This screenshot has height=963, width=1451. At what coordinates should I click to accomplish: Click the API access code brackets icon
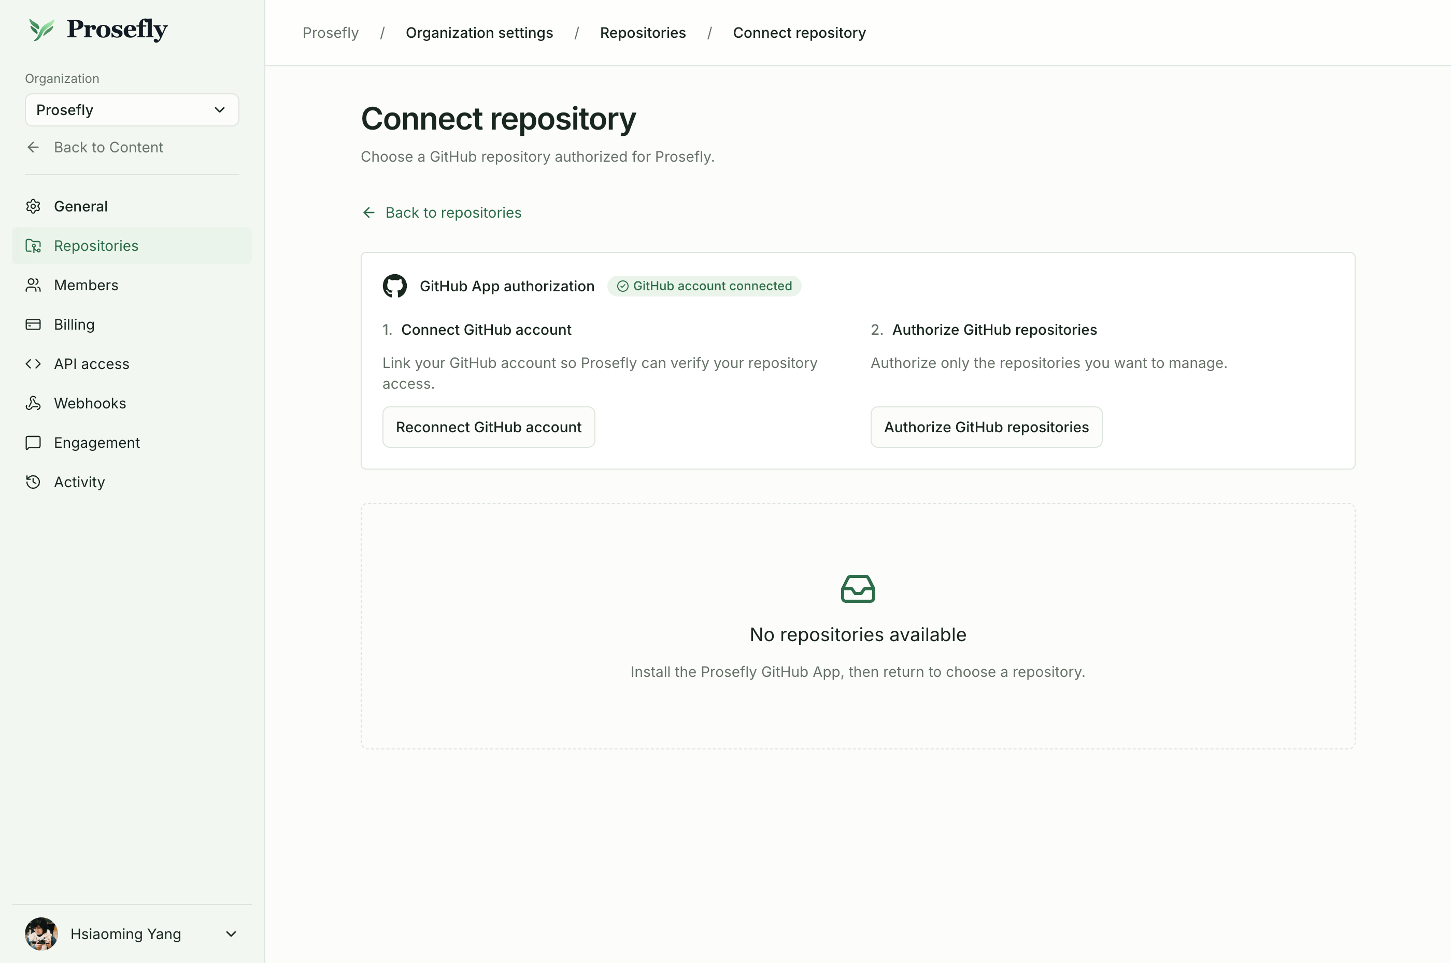(x=33, y=363)
